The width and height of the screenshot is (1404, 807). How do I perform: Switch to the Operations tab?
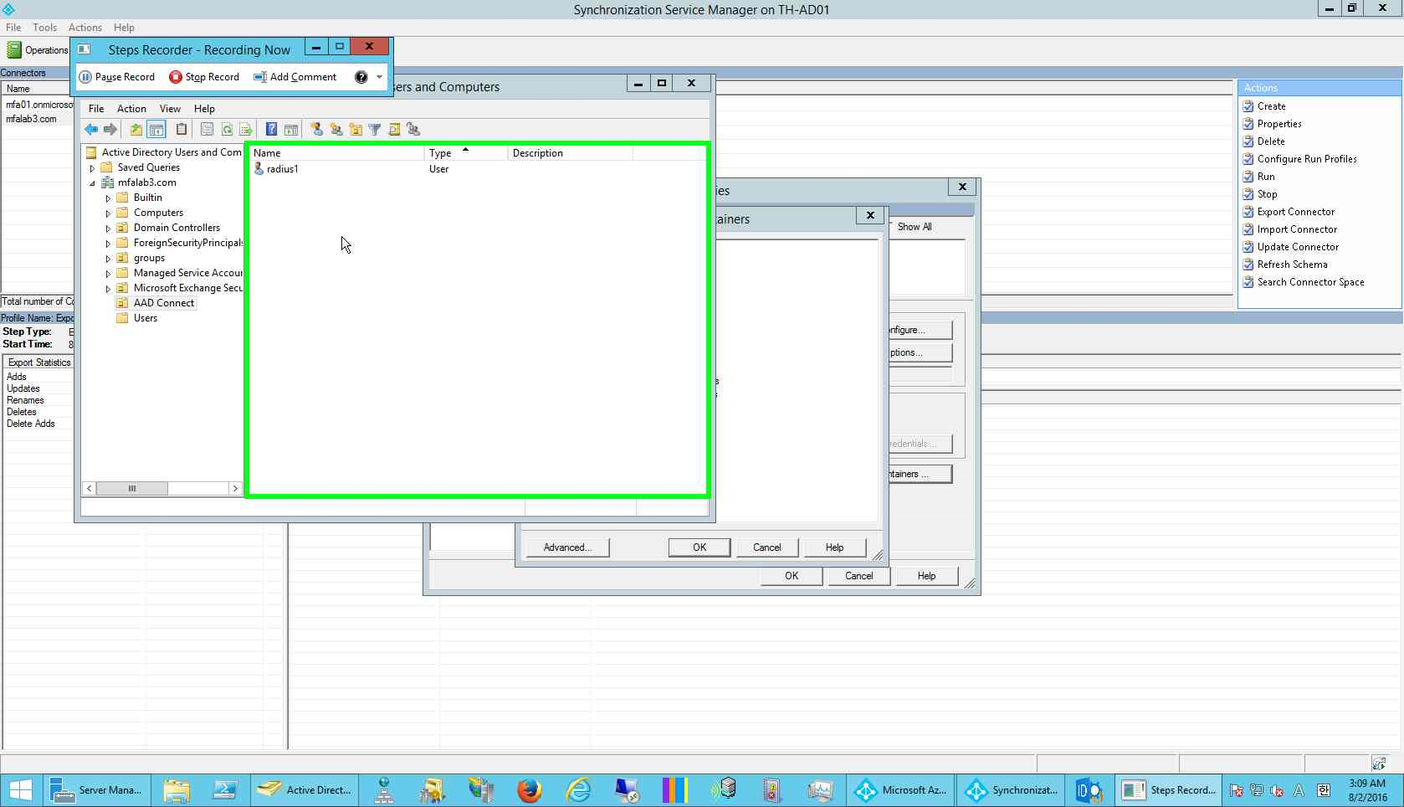click(x=38, y=50)
